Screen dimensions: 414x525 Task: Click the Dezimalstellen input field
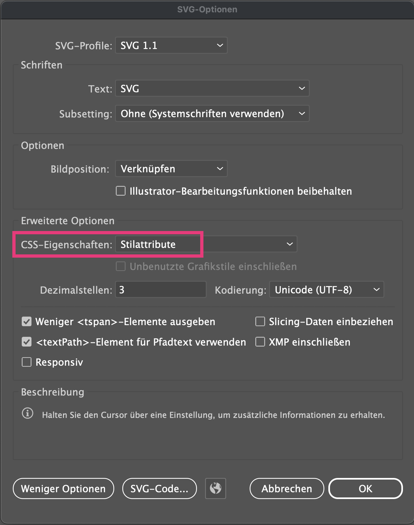160,289
